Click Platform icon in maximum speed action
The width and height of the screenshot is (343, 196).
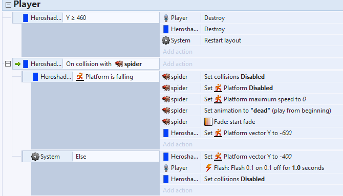[218, 99]
